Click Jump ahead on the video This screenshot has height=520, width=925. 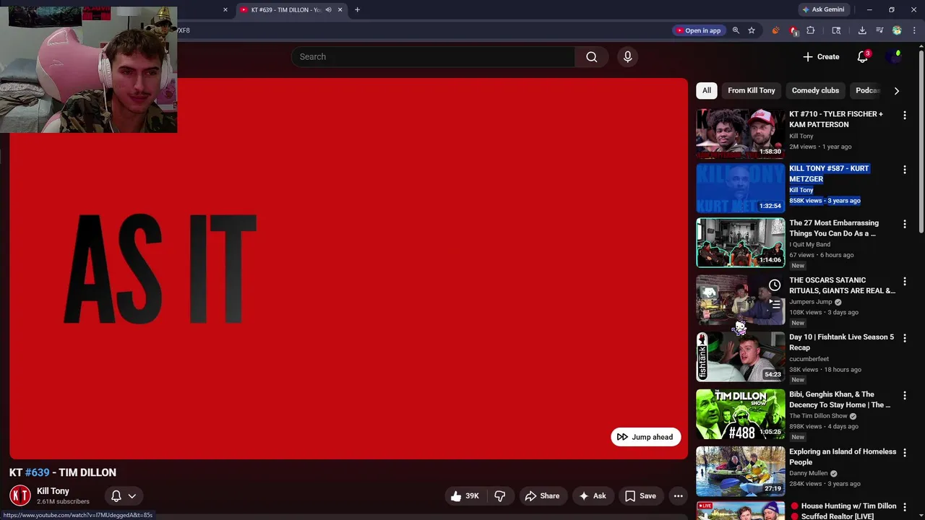tap(645, 437)
